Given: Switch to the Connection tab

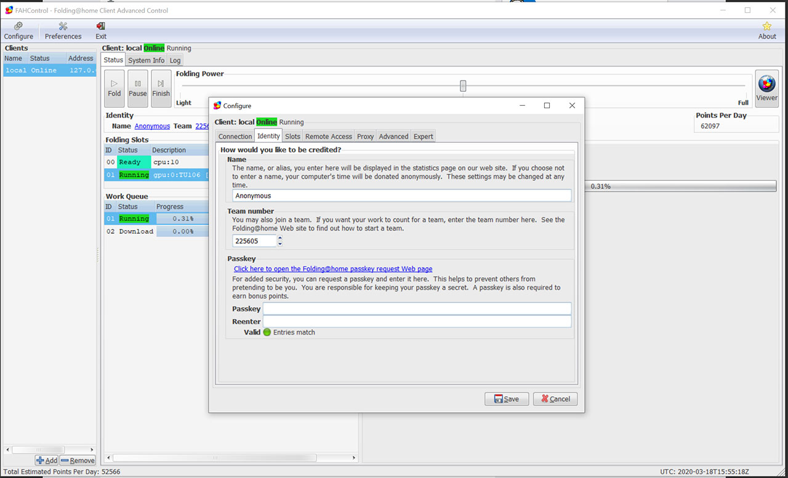Looking at the screenshot, I should click(x=235, y=137).
